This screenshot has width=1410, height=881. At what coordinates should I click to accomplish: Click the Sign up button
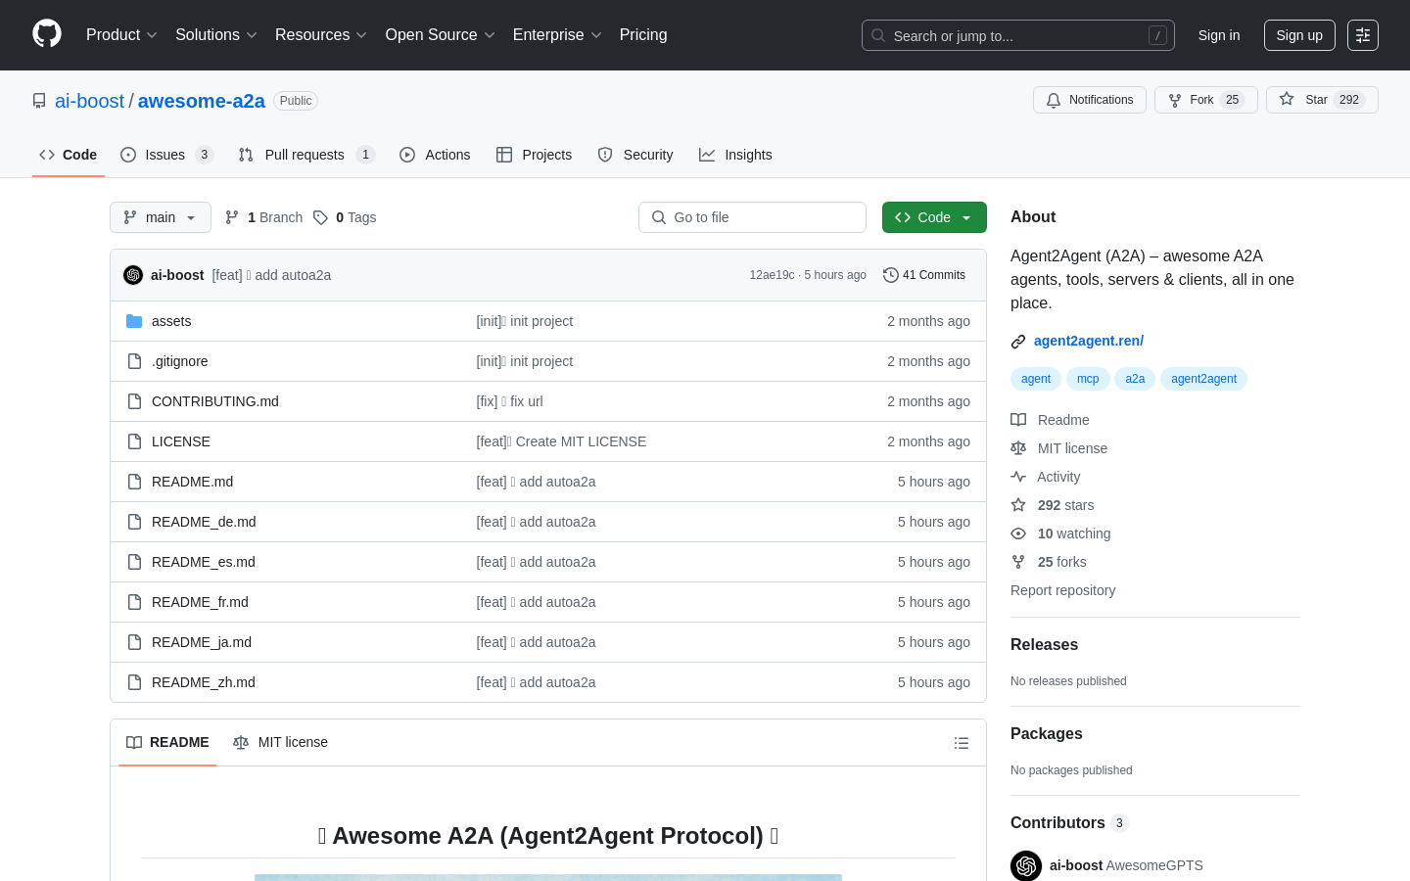click(x=1299, y=35)
